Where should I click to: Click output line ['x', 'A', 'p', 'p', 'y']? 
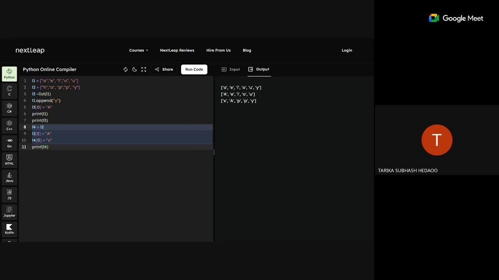pyautogui.click(x=239, y=101)
